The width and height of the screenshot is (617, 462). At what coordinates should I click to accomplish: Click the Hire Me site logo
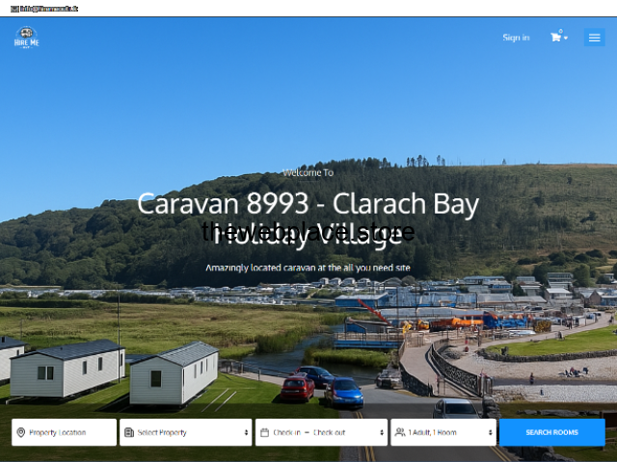[x=26, y=38]
